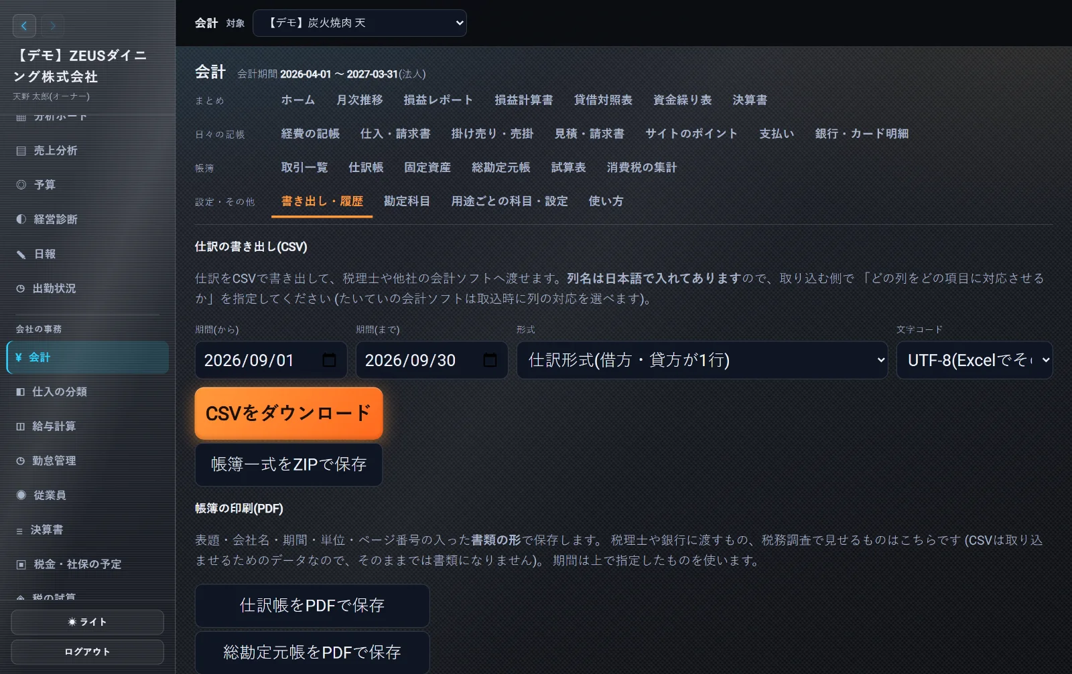Click 帳簿一式をZIPで保存 button
The width and height of the screenshot is (1072, 674).
point(289,464)
